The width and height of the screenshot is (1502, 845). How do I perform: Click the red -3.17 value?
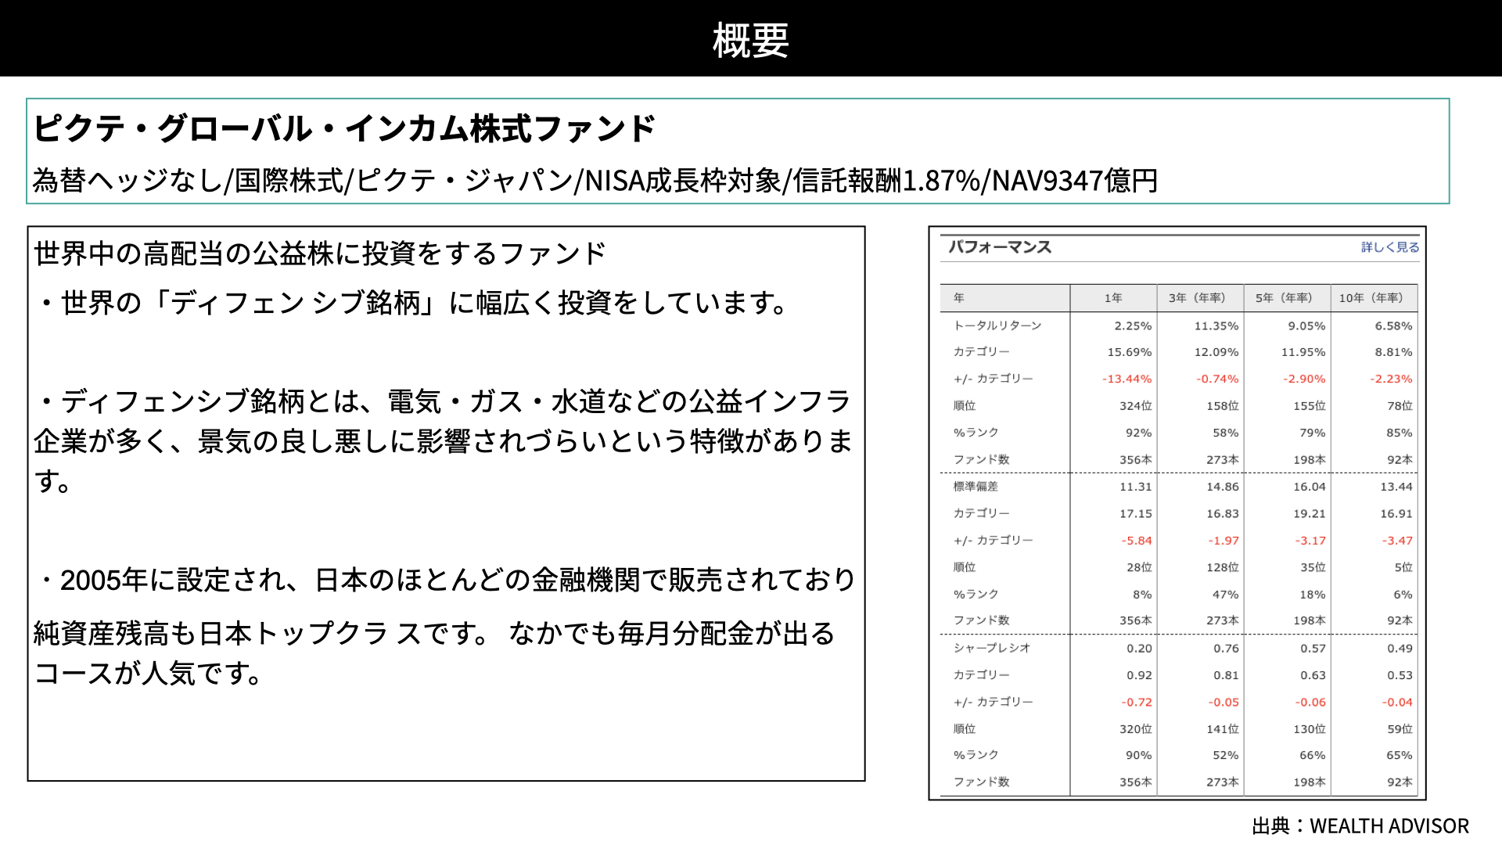1310,541
